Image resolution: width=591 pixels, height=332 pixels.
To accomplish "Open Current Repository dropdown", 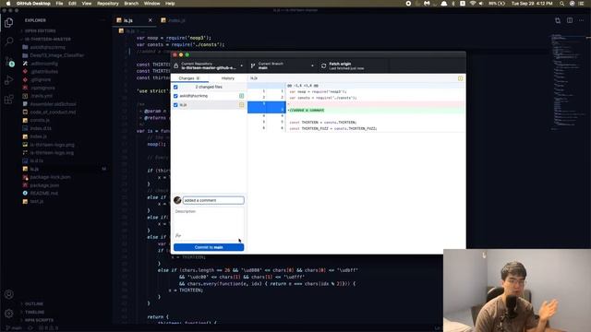I will point(209,65).
